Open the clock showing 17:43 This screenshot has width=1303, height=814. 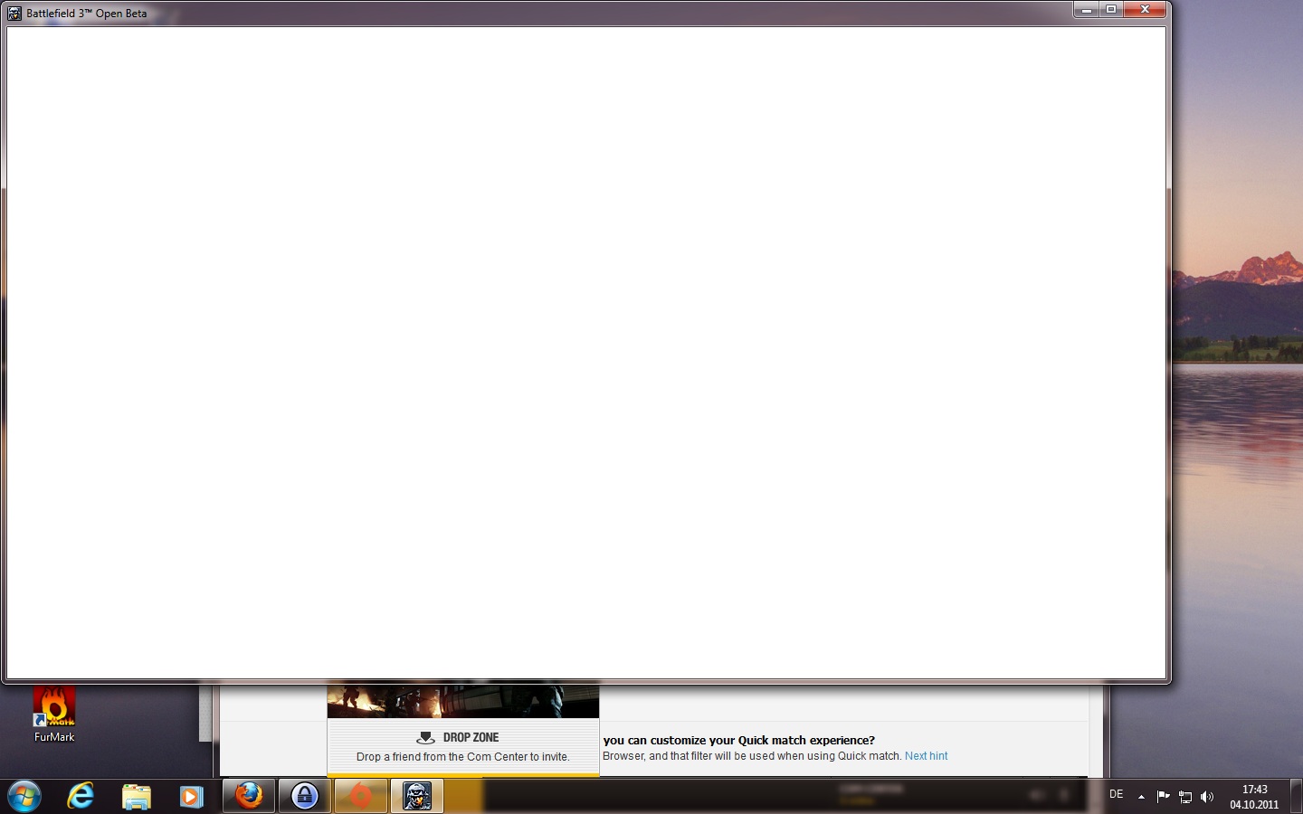pyautogui.click(x=1254, y=797)
